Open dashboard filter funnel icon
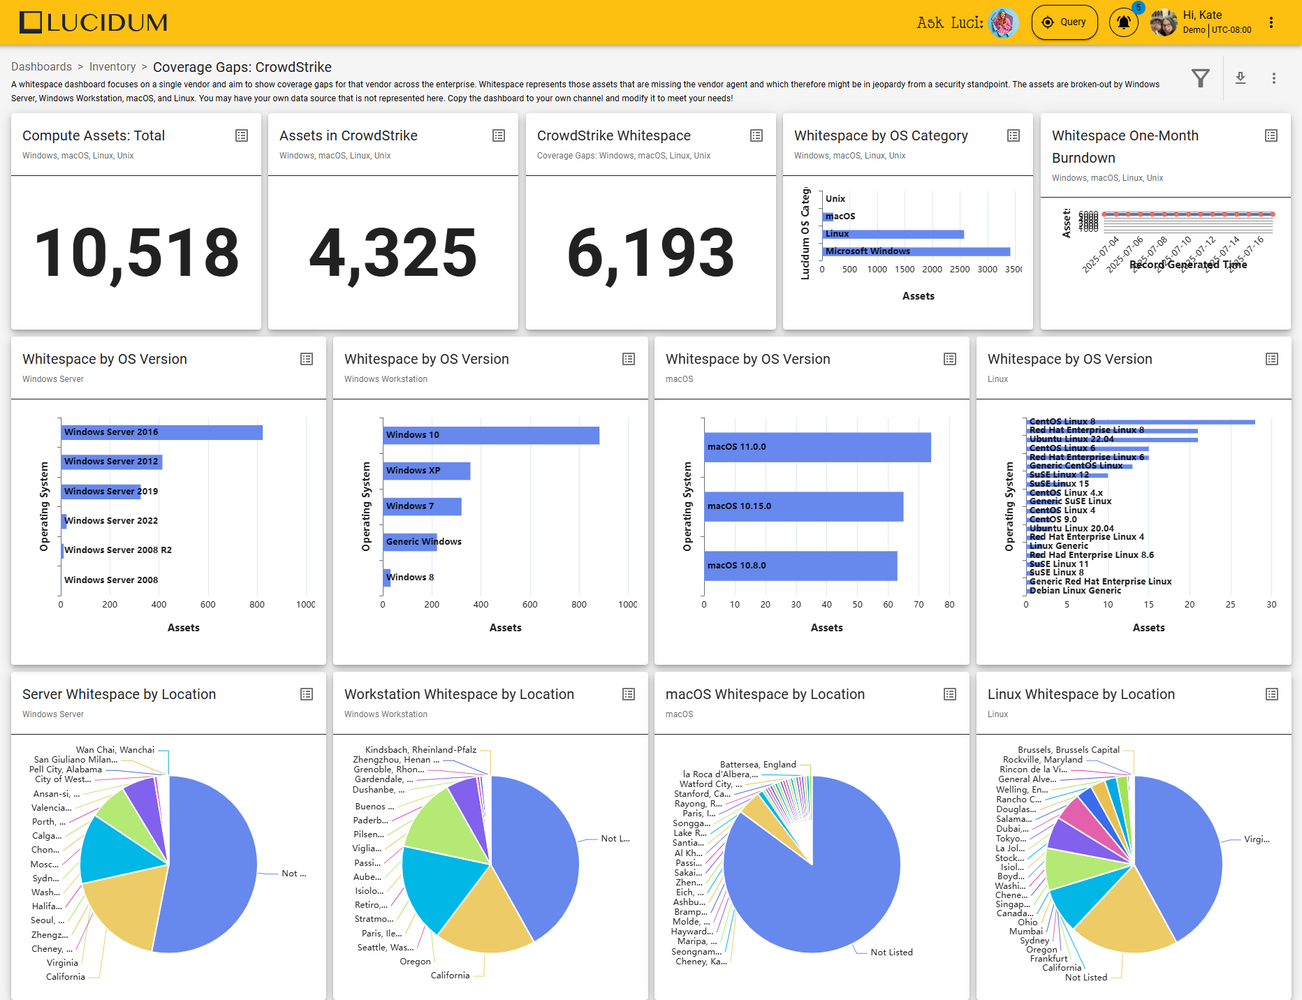 pos(1200,78)
